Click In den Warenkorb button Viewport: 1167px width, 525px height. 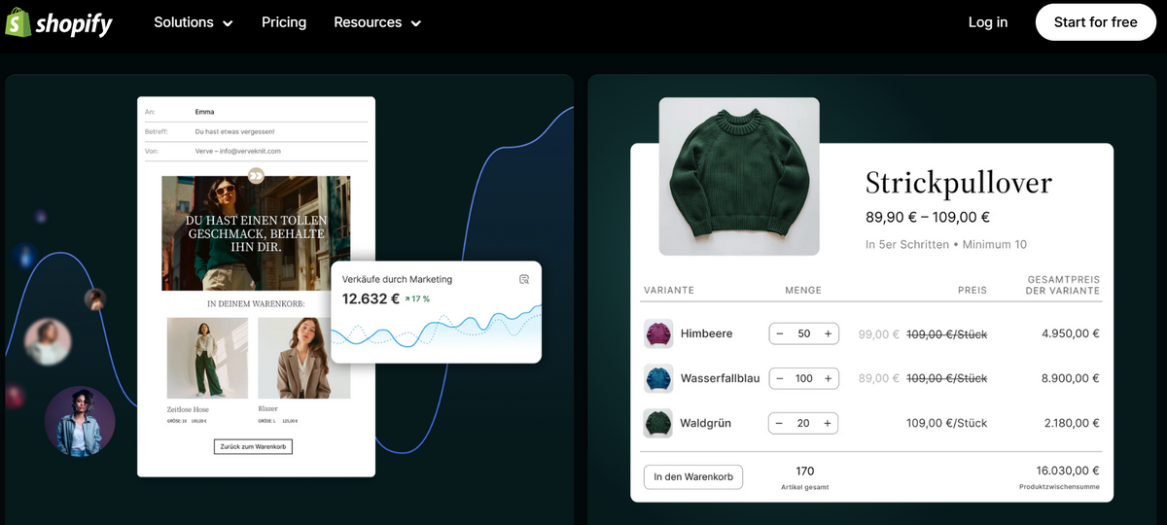[693, 476]
